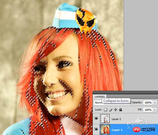
Task: Select the Layer 1 name text
Action: coord(117,130)
